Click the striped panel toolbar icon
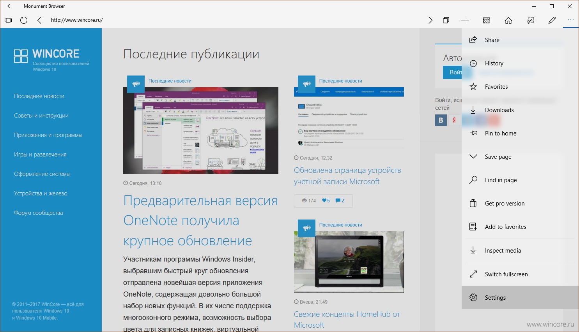Image resolution: width=579 pixels, height=332 pixels. point(487,20)
